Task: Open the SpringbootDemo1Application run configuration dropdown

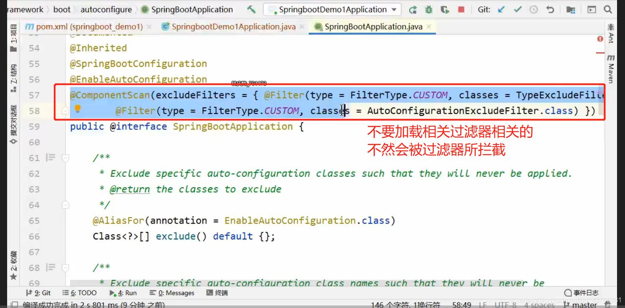Action: pos(333,9)
